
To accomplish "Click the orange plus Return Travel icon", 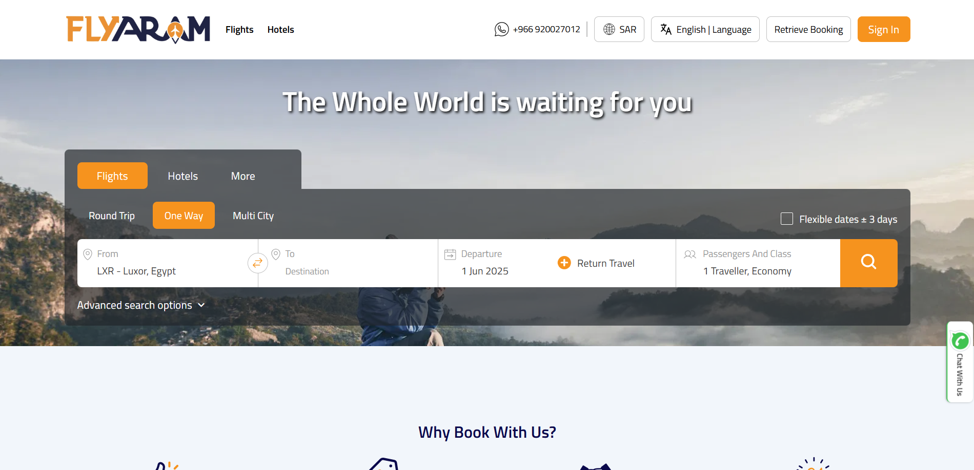I will [x=564, y=263].
